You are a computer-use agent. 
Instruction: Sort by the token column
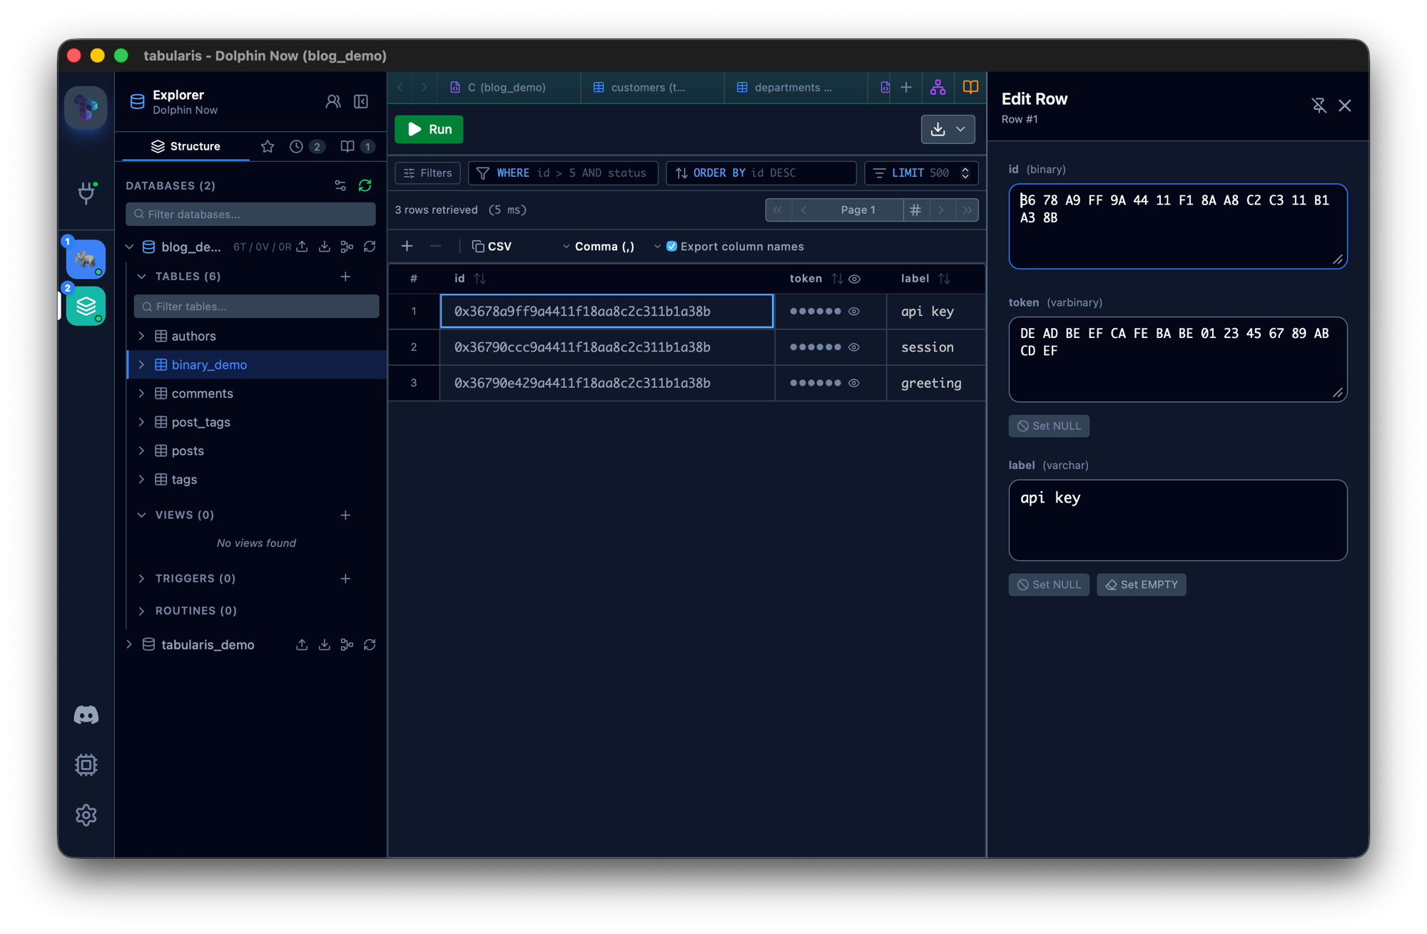click(838, 279)
